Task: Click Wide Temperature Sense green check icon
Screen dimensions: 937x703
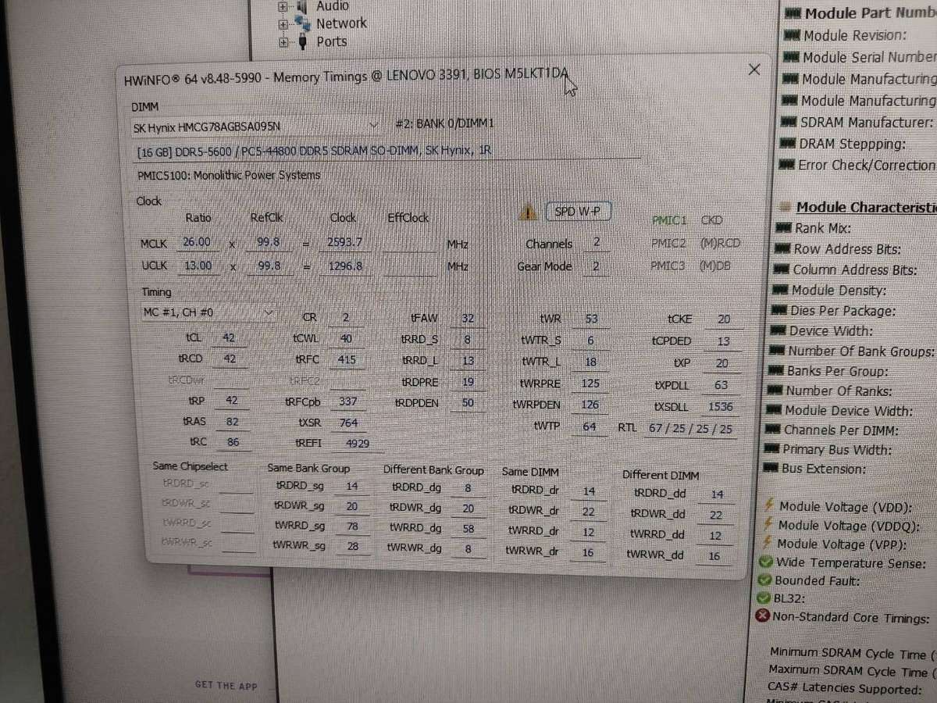Action: pos(766,562)
